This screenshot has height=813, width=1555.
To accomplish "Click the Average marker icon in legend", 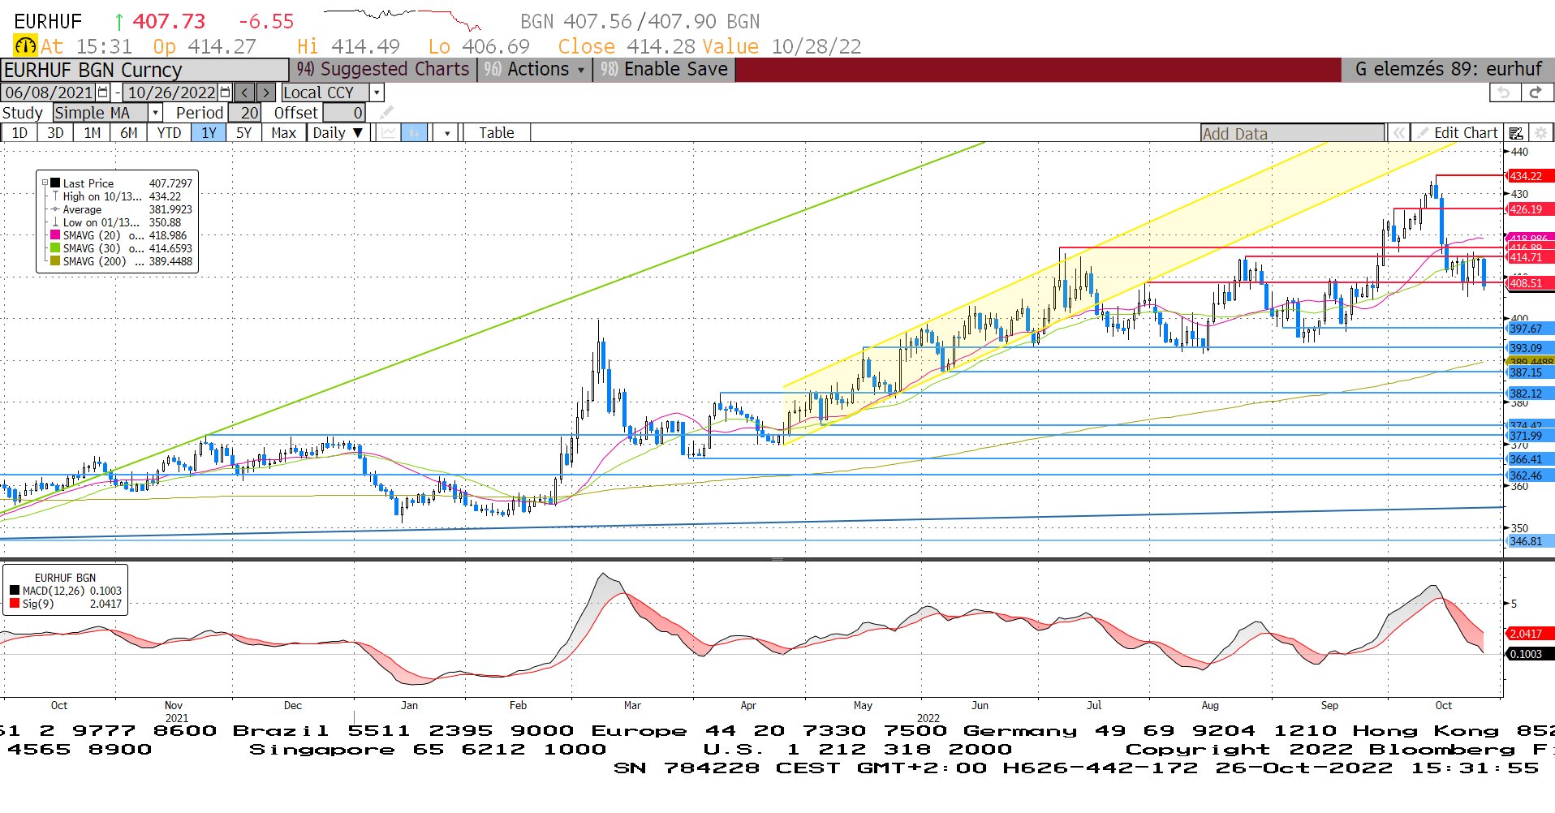I will [55, 209].
